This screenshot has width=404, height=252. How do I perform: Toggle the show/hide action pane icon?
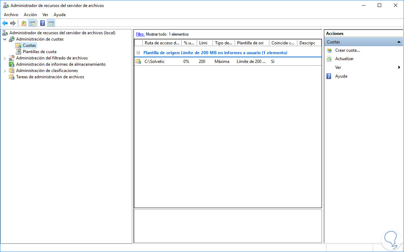click(51, 23)
